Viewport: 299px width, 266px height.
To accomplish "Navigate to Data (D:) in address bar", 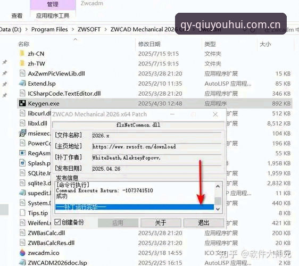I will coord(10,29).
